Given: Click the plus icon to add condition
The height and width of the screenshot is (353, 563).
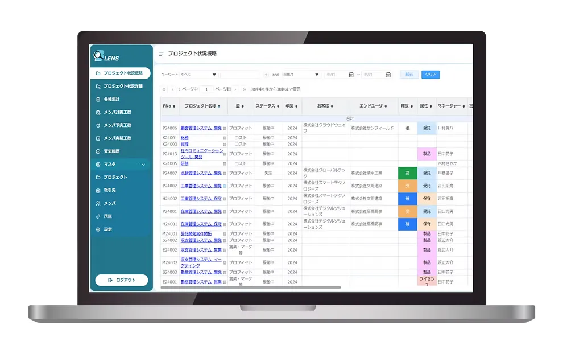Looking at the screenshot, I should (x=266, y=75).
